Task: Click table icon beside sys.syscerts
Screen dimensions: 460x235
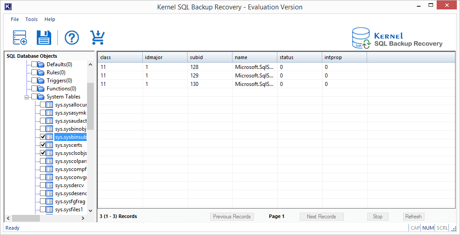Action: click(x=49, y=145)
